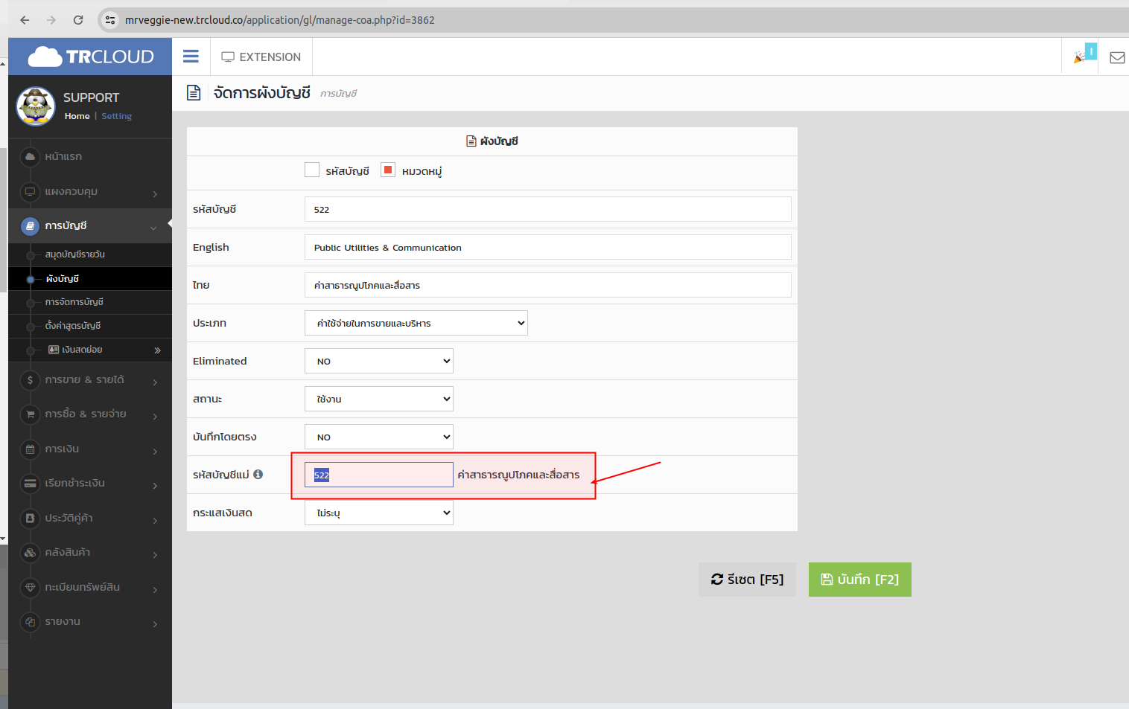Screen dimensions: 1129x709
Task: Check the รหัสบัญชี checkbox
Action: 312,170
